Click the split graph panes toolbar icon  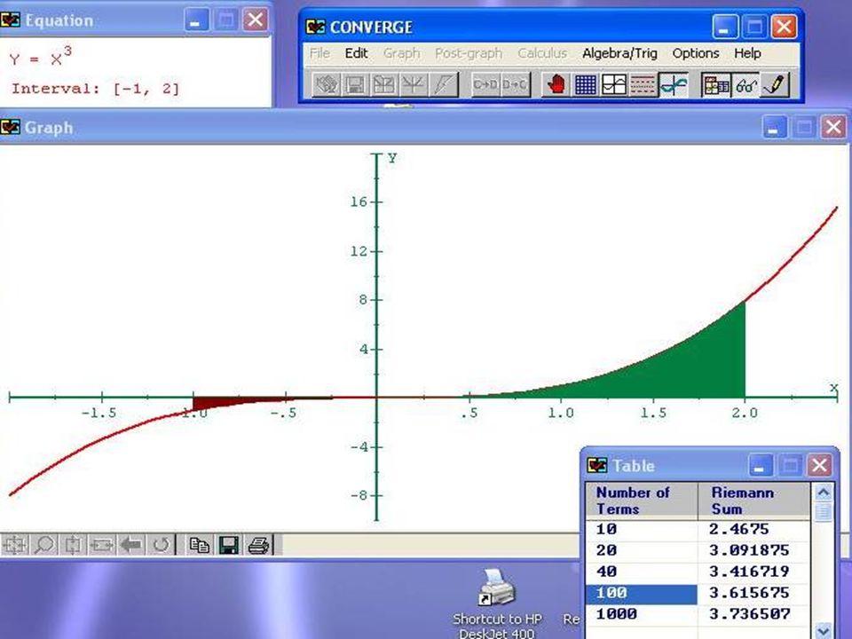tap(614, 85)
